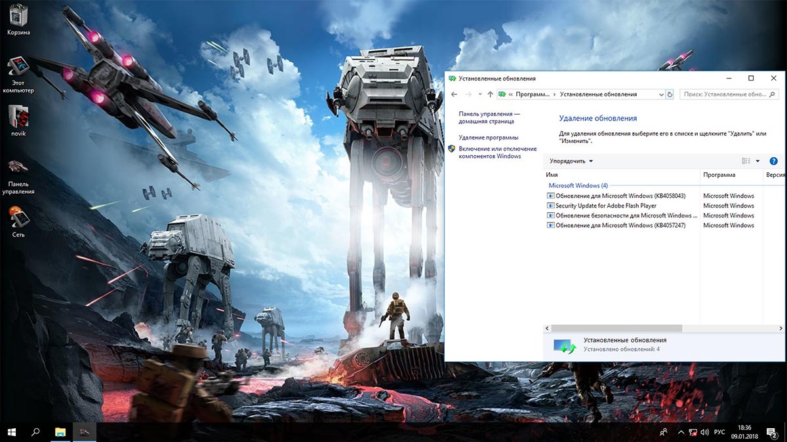
Task: Click Microsoft Windows cell of KB4057247 row
Action: pos(729,225)
